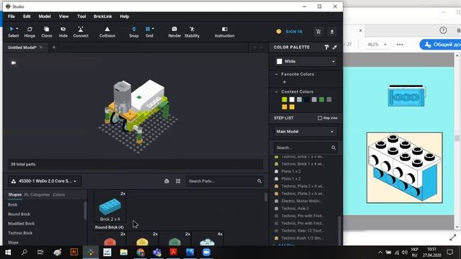Image resolution: width=461 pixels, height=259 pixels.
Task: Open the File menu
Action: click(12, 17)
